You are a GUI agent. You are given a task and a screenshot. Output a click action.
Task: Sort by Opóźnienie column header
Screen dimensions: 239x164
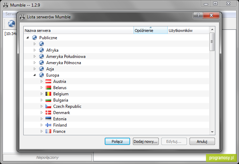click(x=150, y=30)
